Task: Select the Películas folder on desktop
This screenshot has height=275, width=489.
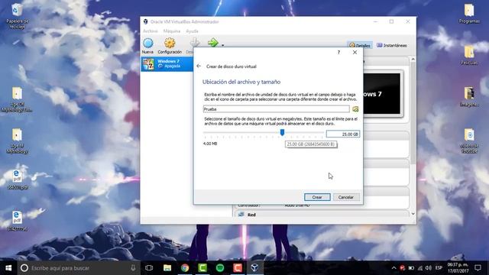Action: [x=469, y=56]
